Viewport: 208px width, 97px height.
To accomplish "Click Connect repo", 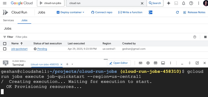I will (x=102, y=12).
